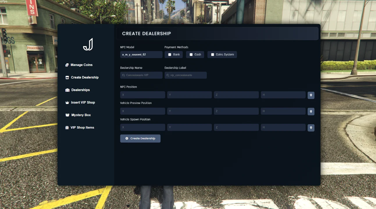Click the Dealership Name label
The width and height of the screenshot is (376, 209).
pyautogui.click(x=131, y=68)
